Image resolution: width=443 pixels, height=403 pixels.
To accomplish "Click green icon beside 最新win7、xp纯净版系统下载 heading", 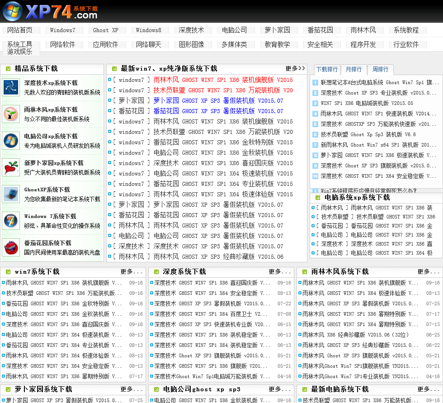I will [114, 69].
